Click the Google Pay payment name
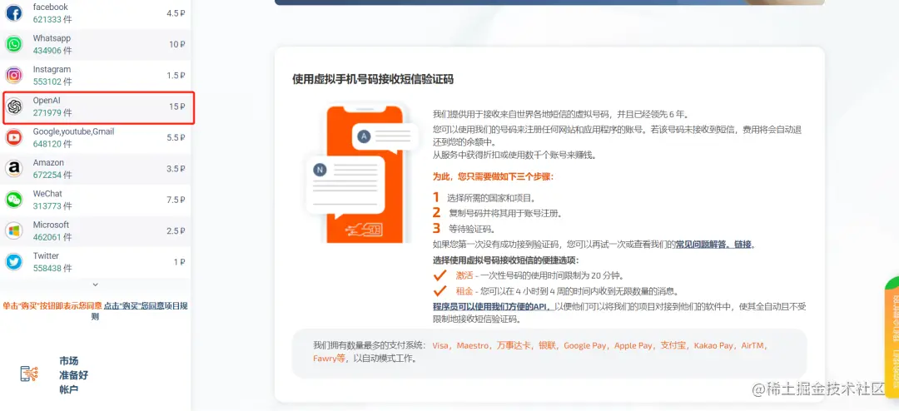Screen dimensions: 899x411 [x=585, y=345]
